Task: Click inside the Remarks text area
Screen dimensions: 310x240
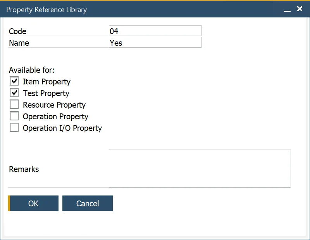Action: [200, 168]
